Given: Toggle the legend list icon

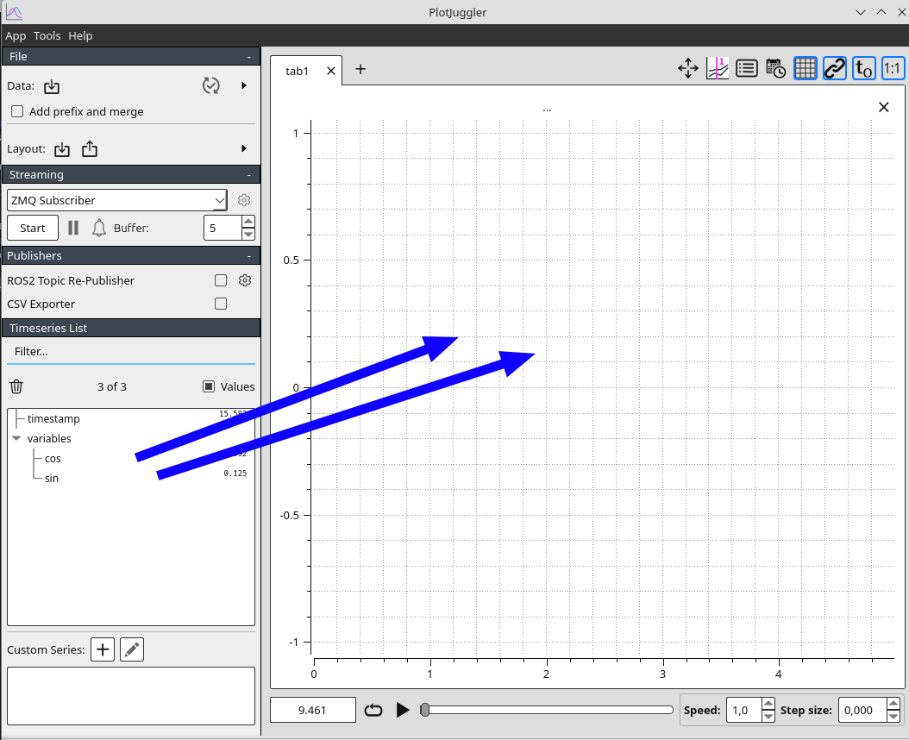Looking at the screenshot, I should (x=747, y=68).
